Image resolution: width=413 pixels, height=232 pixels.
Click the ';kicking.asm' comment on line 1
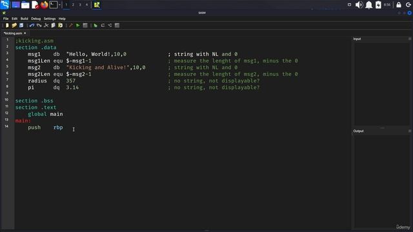coord(34,41)
